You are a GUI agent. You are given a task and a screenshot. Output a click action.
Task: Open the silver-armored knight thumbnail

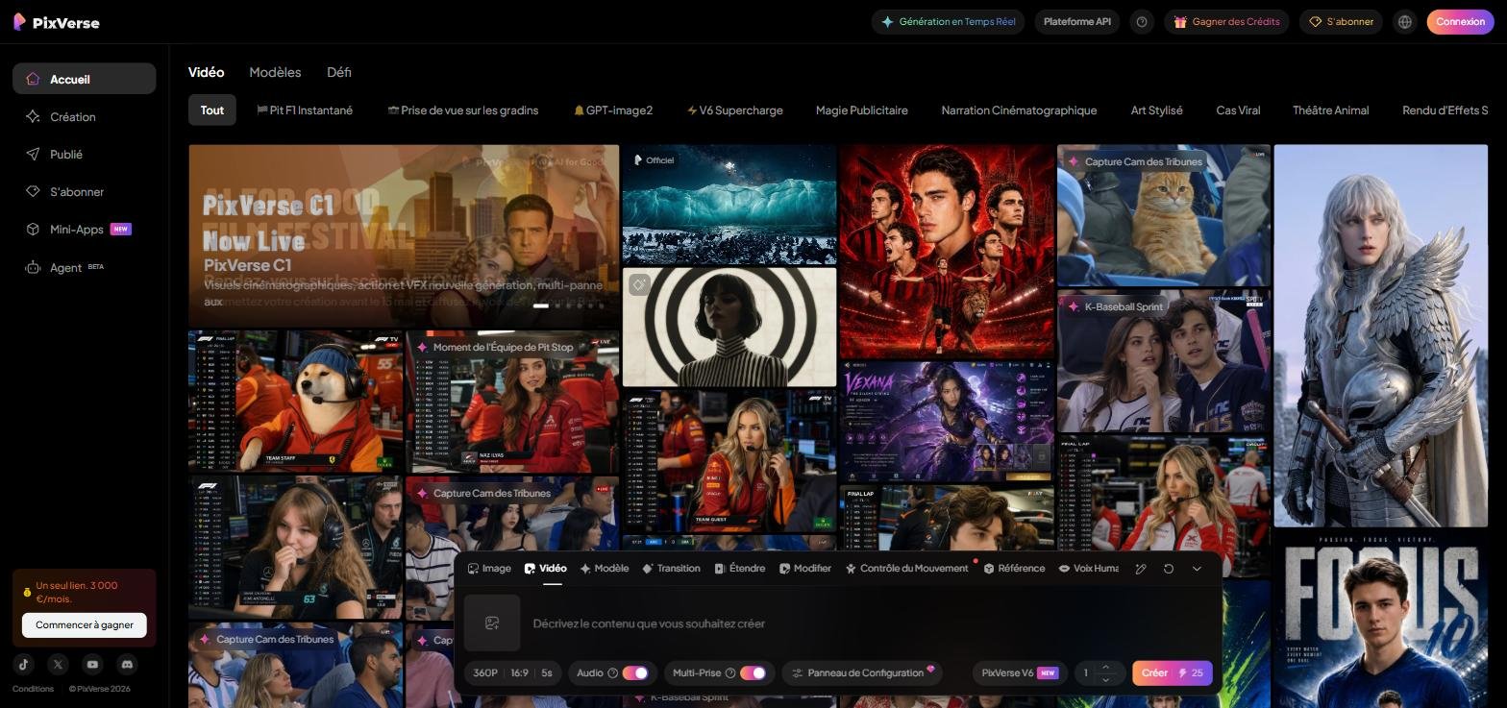point(1381,336)
